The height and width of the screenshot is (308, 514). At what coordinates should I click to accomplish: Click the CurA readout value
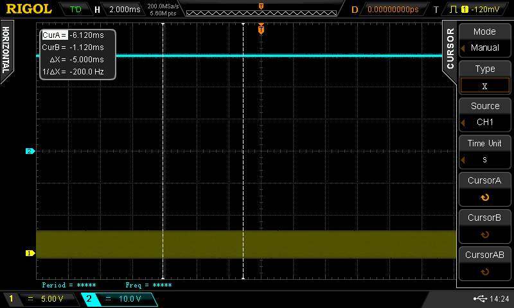click(86, 35)
